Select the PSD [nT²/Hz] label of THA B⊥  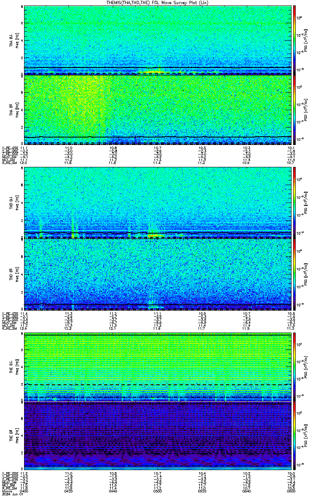tap(306, 40)
